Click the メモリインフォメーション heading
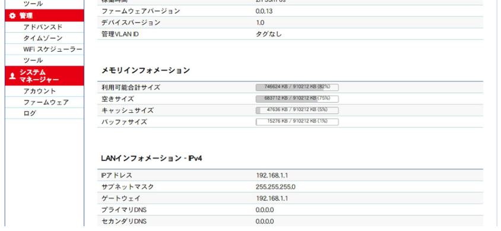This screenshot has width=501, height=231. click(145, 70)
